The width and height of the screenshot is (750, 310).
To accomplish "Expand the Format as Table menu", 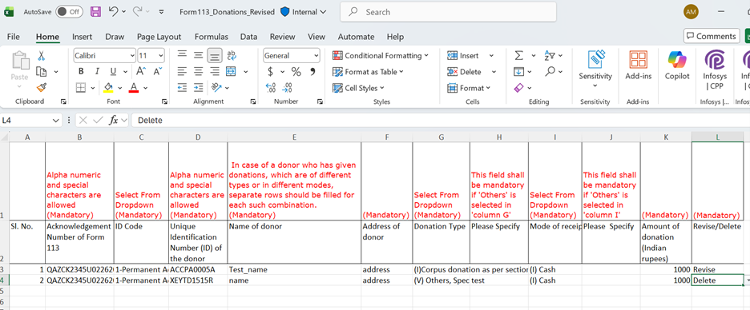I will coord(368,72).
